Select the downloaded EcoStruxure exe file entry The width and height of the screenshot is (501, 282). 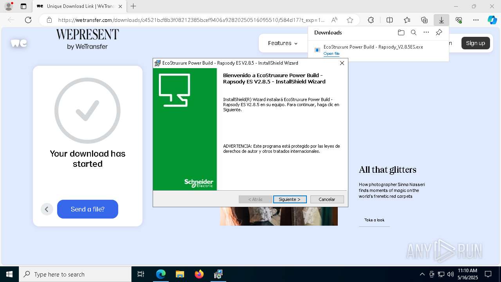click(378, 50)
